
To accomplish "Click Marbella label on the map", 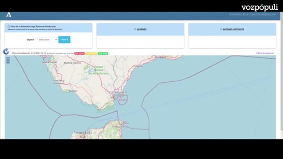I will point(160,57).
